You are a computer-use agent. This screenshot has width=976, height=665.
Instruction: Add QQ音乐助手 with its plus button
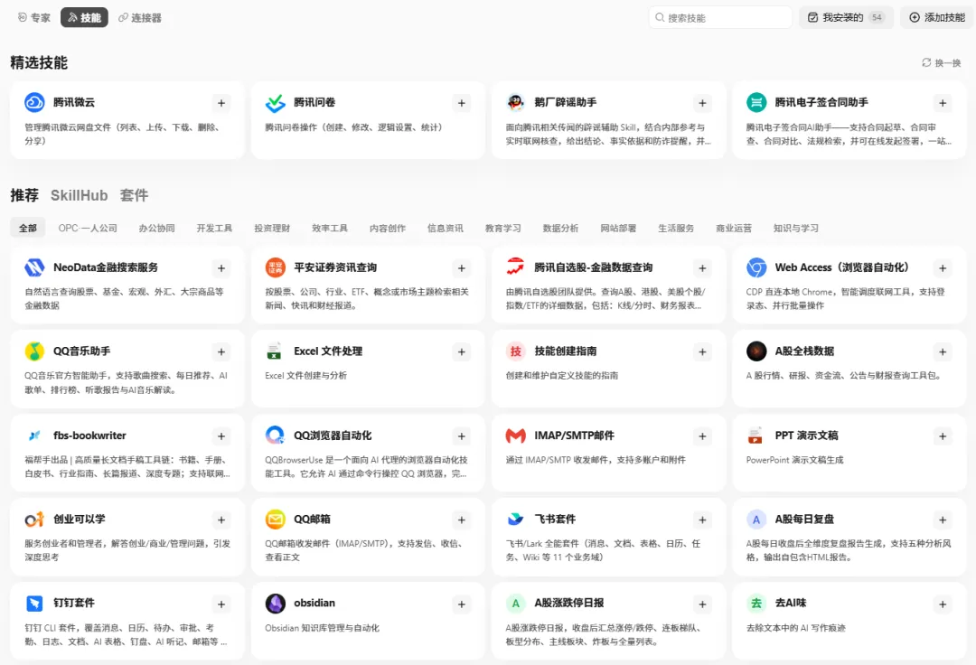click(x=221, y=352)
